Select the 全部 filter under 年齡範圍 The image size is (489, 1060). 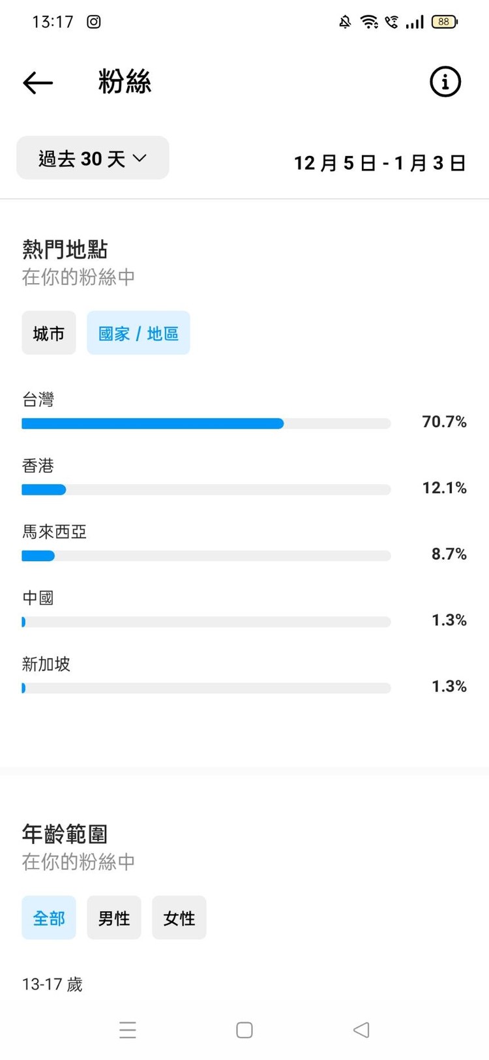pos(48,917)
